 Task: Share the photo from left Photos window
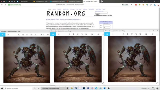48,34
